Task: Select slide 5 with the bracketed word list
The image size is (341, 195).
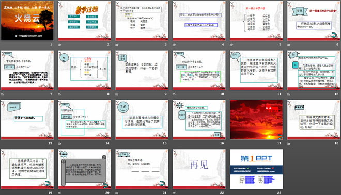Action: click(256, 21)
